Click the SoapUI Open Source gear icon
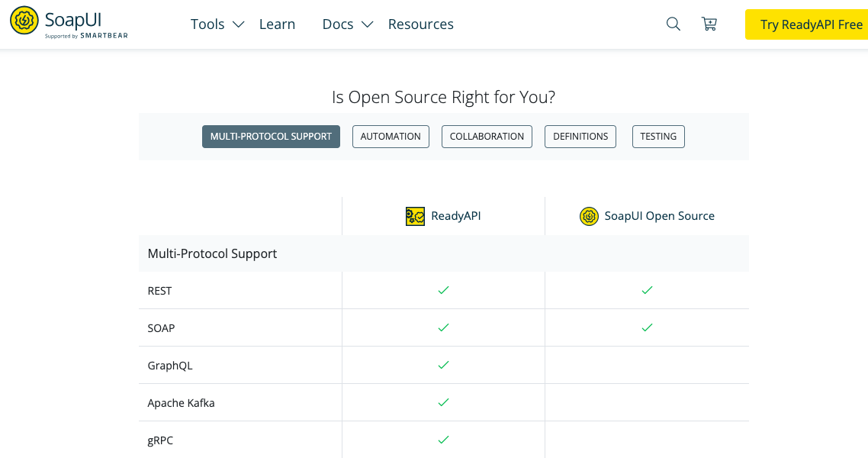868x458 pixels. tap(589, 216)
